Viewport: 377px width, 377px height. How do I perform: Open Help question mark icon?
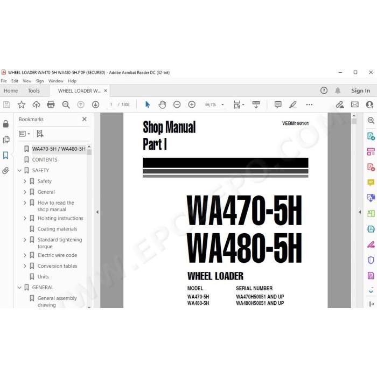point(324,90)
